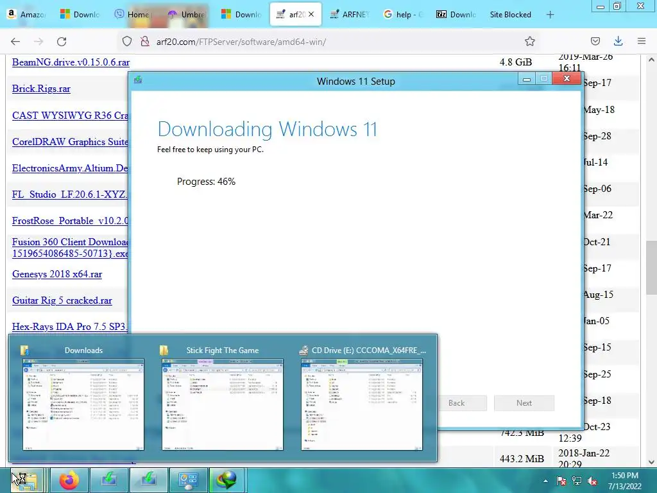Viewport: 657px width, 493px height.
Task: Click Back in Windows 11 Setup
Action: click(x=456, y=403)
